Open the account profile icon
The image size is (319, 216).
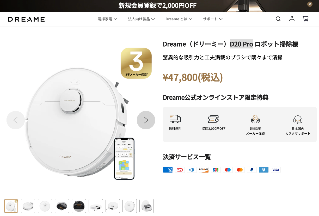(292, 19)
